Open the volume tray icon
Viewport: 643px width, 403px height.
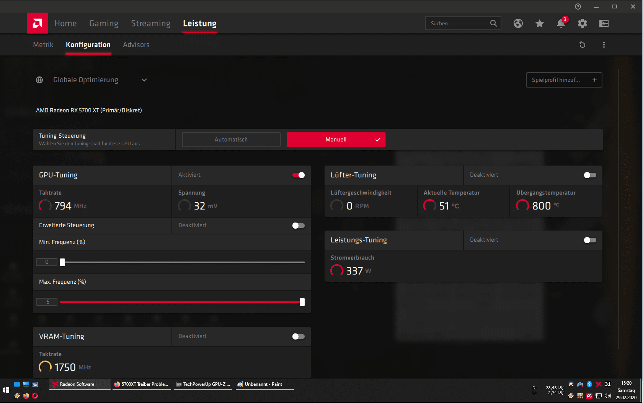[608, 396]
